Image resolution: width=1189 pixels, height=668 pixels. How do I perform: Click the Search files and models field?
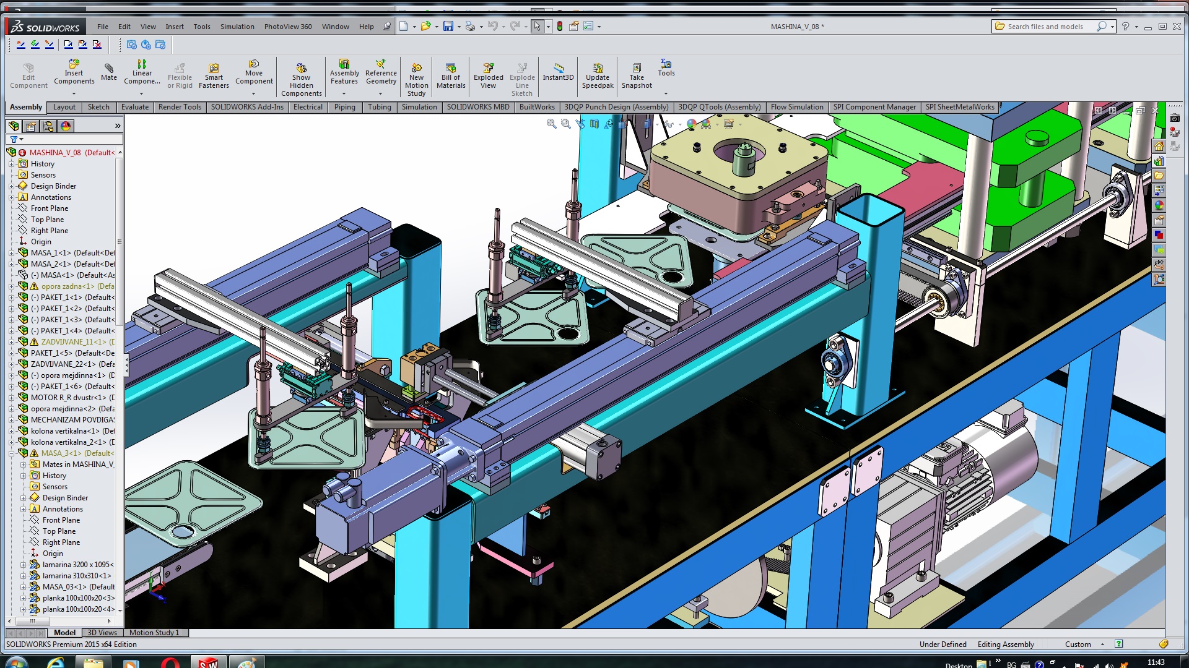[1047, 27]
